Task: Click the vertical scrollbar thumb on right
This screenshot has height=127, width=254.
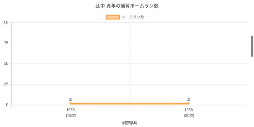Action: (x=252, y=46)
